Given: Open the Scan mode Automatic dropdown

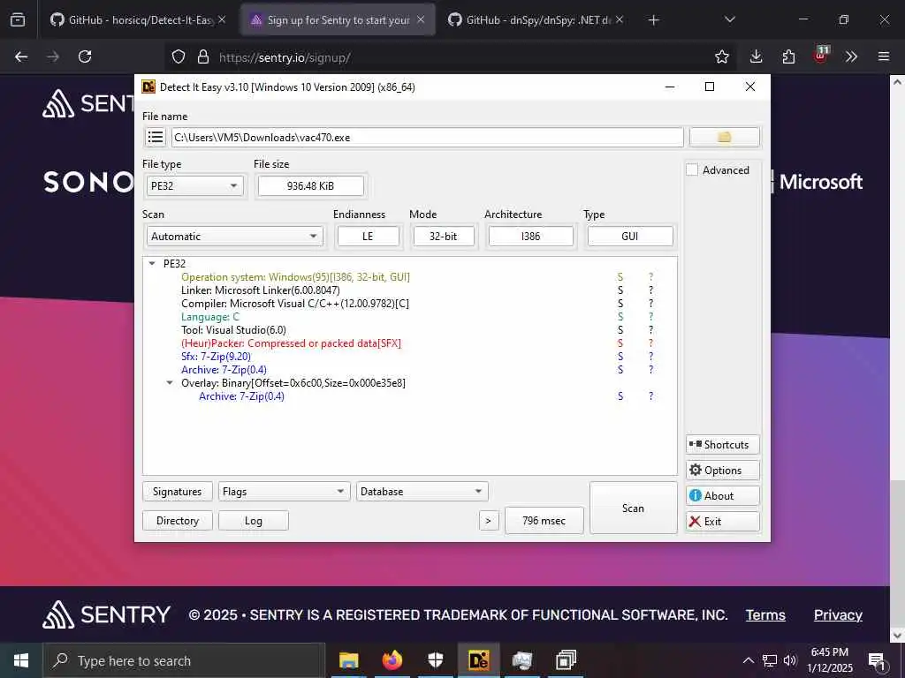Looking at the screenshot, I should (x=234, y=237).
